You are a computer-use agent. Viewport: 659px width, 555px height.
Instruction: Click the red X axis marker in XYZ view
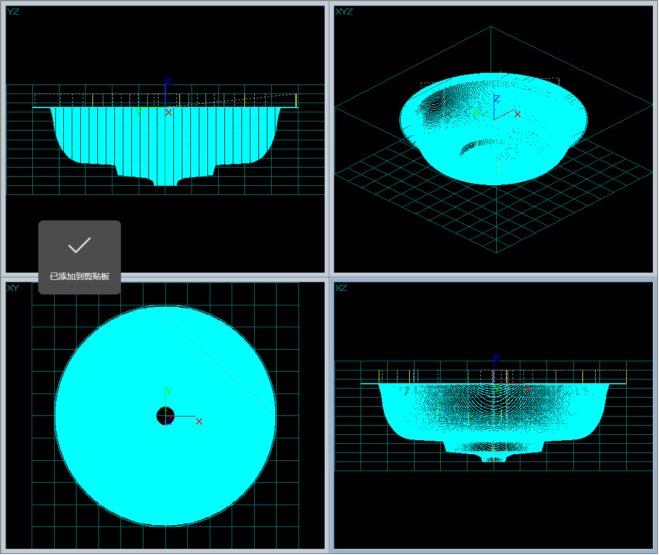coord(517,114)
